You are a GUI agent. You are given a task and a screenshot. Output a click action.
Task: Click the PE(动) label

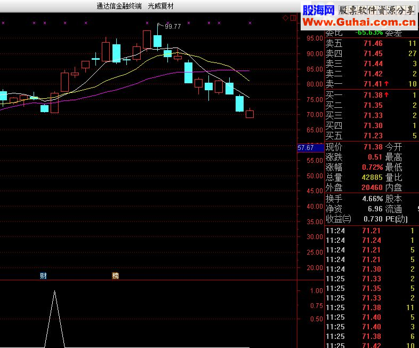pyautogui.click(x=397, y=219)
